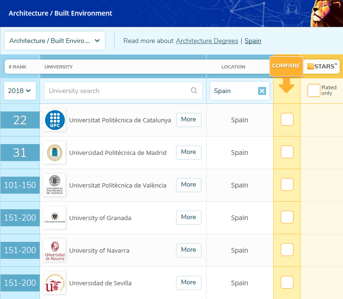
Task: Open Universitat Politècnica de Catalunya name link
Action: (x=120, y=120)
